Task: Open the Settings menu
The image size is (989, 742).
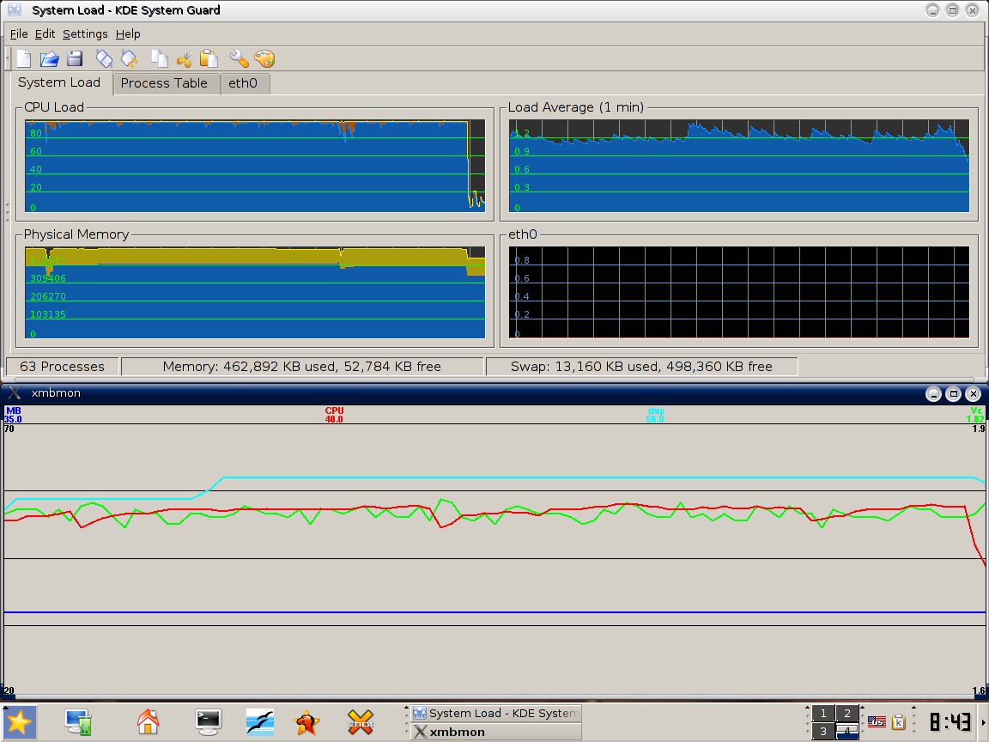Action: pyautogui.click(x=85, y=33)
